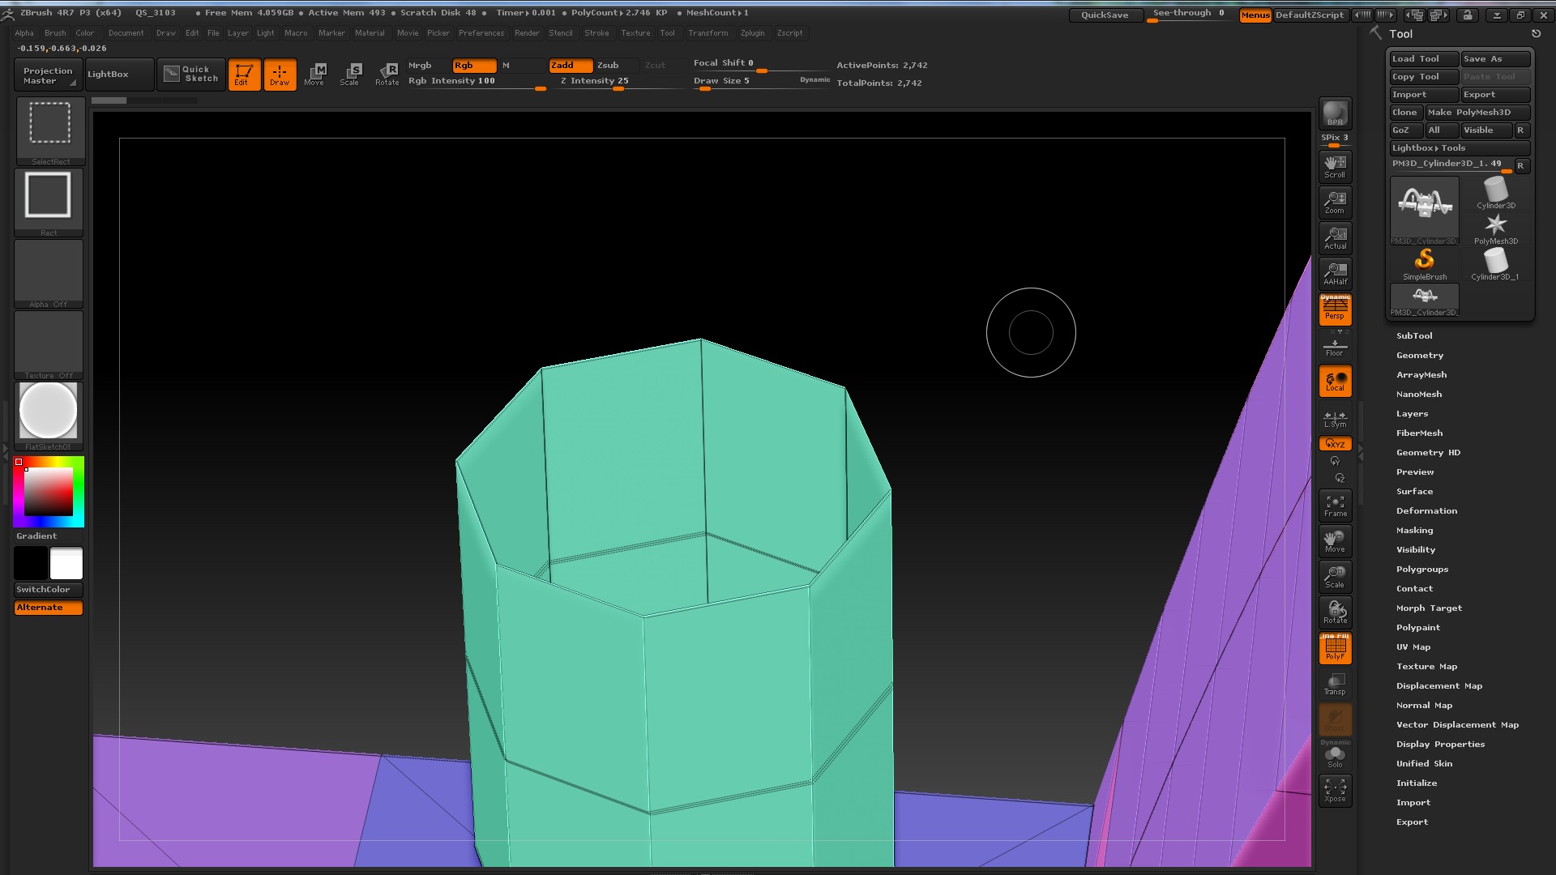Expand the SubTool palette section

pos(1414,335)
